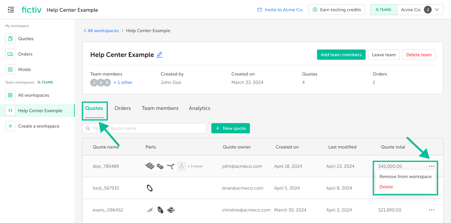Click Delete team button

click(x=419, y=55)
